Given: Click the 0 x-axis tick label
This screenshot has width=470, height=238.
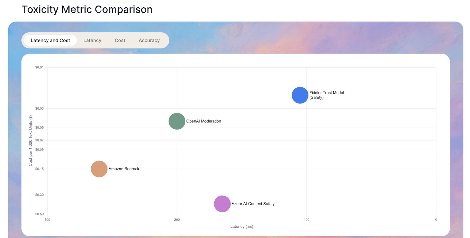Looking at the screenshot, I should point(436,219).
